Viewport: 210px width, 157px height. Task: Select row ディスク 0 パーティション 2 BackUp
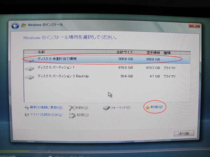pyautogui.click(x=107, y=76)
